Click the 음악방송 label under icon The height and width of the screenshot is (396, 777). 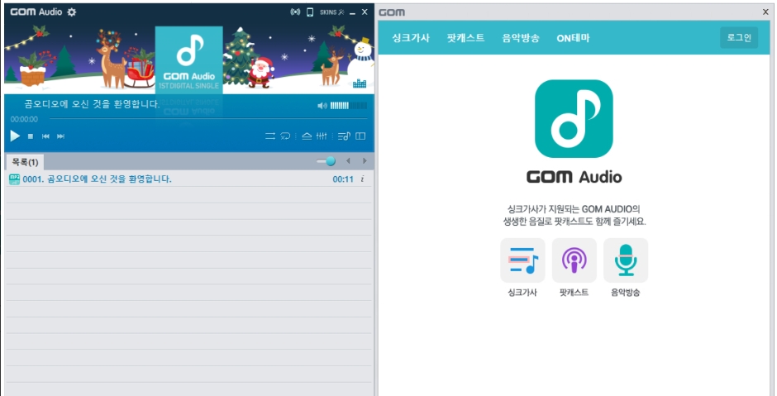[x=626, y=293]
